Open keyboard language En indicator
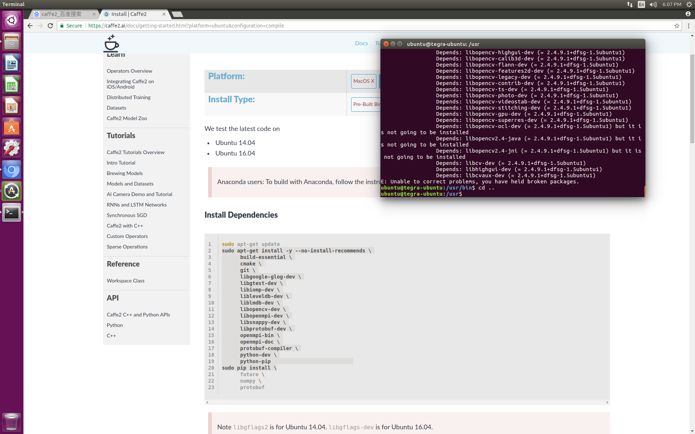This screenshot has height=434, width=695. click(x=641, y=4)
